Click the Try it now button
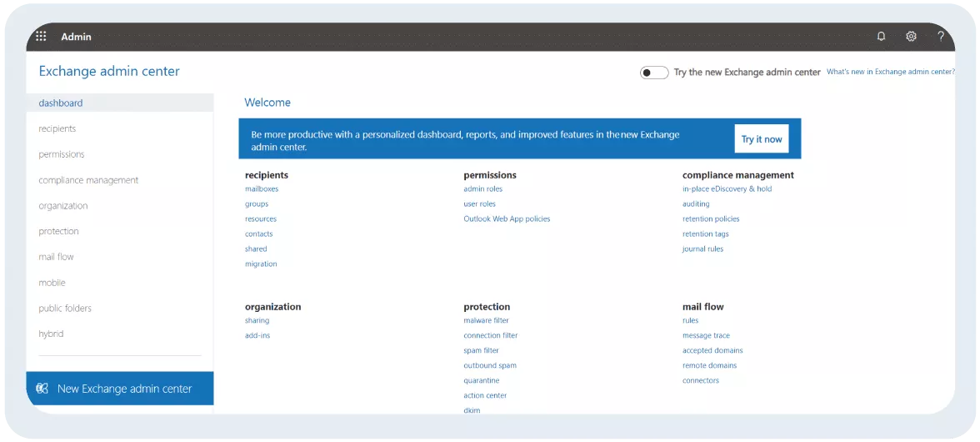 [x=762, y=138]
